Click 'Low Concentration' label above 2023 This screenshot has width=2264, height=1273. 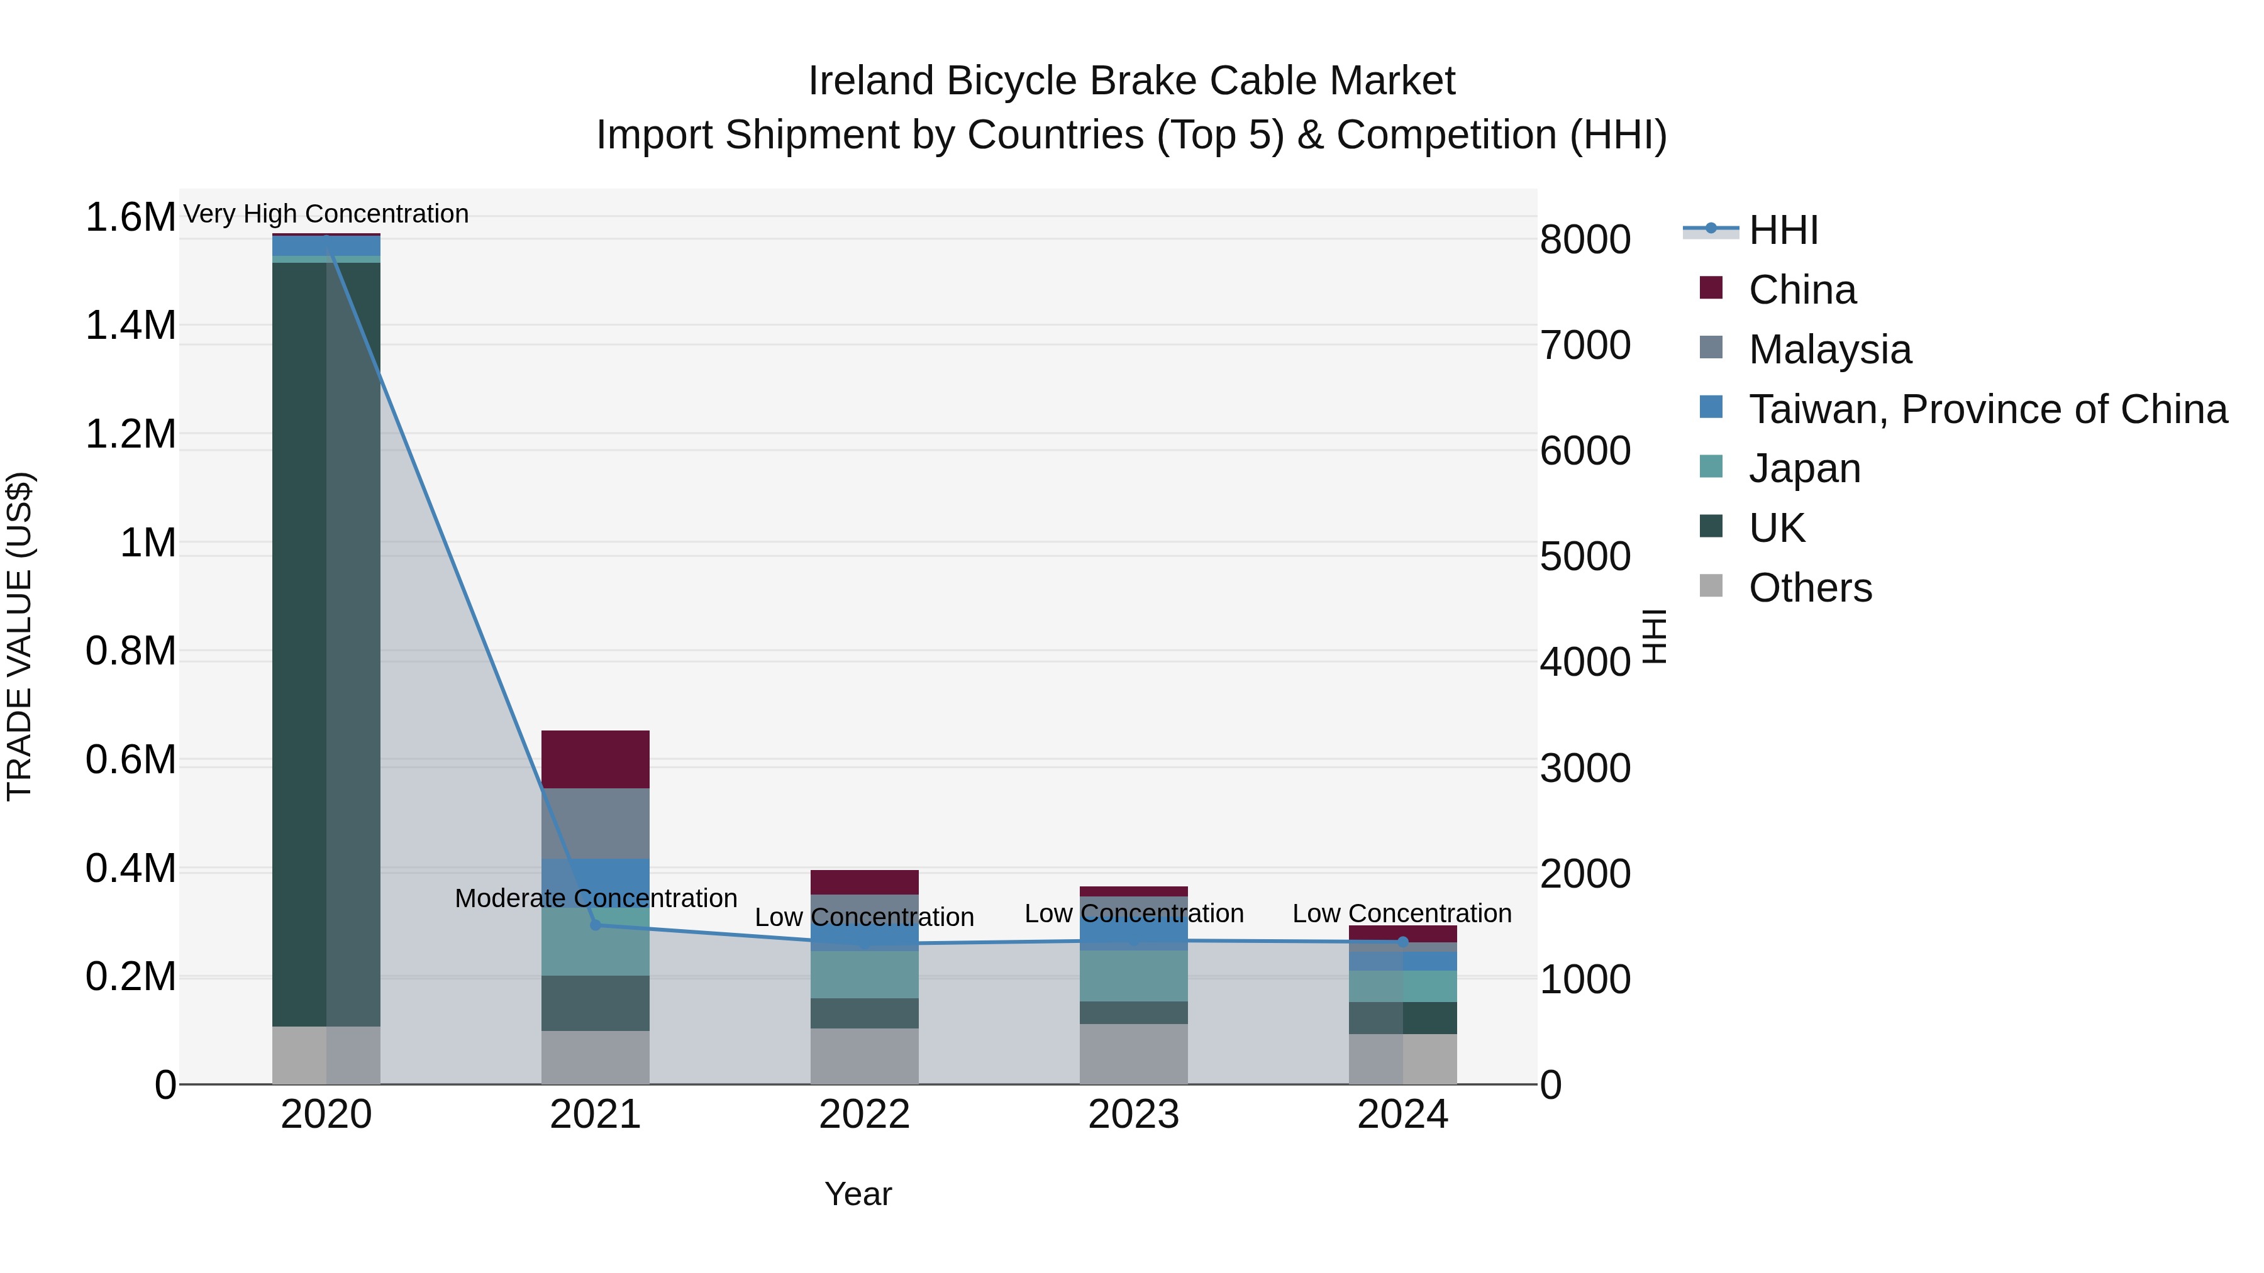click(x=1135, y=913)
